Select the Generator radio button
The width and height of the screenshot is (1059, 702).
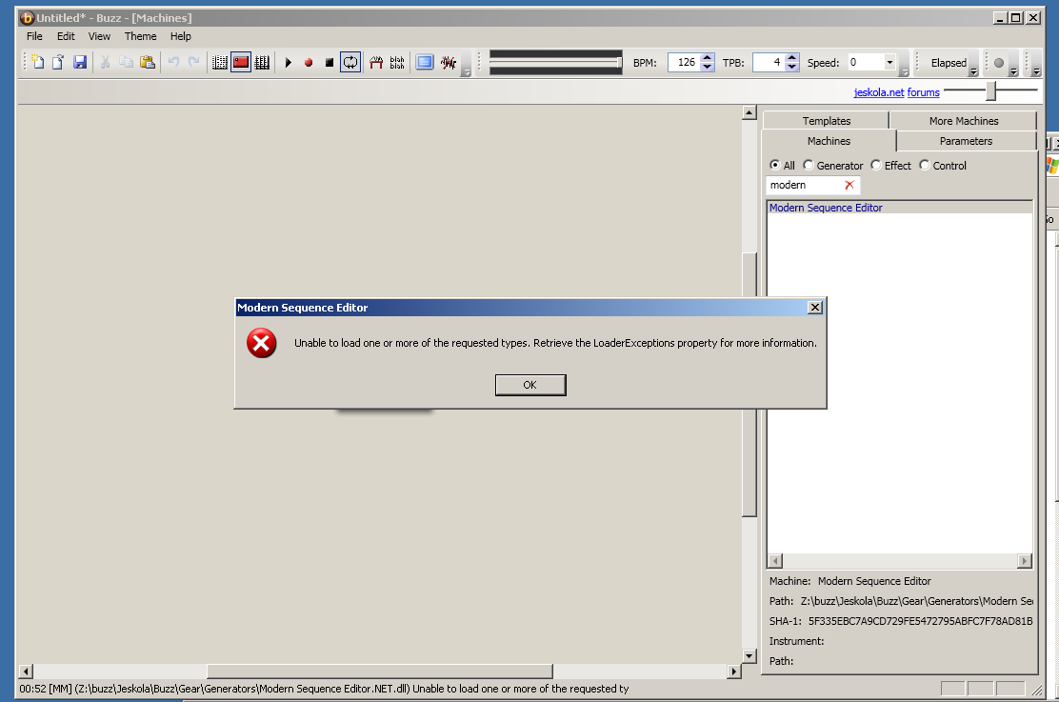click(808, 165)
